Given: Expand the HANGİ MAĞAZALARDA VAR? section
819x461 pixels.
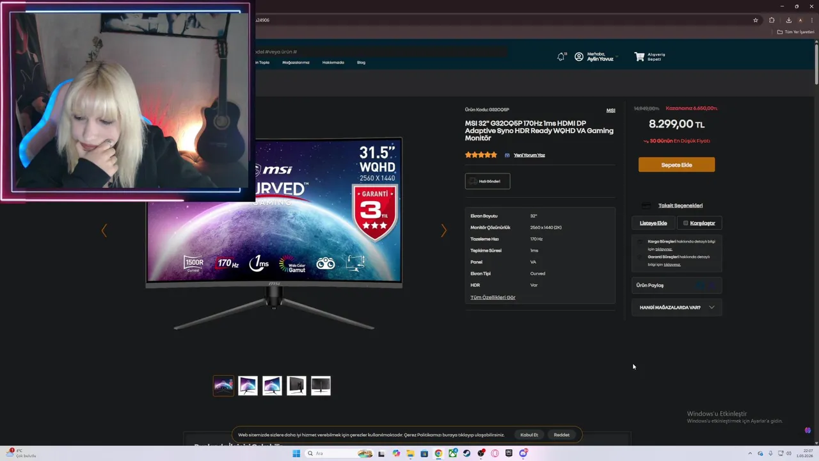Looking at the screenshot, I should (676, 307).
